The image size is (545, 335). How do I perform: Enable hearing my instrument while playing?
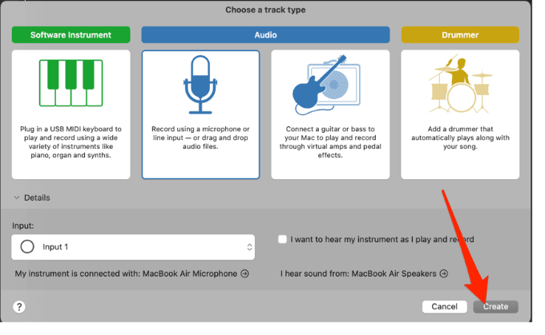(x=282, y=239)
